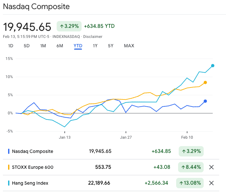Open the Disclaimer link

click(x=93, y=37)
